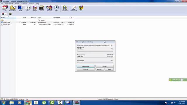Image resolution: width=187 pixels, height=105 pixels.
Task: Sort by the CRC32 column header
Action: click(x=71, y=17)
